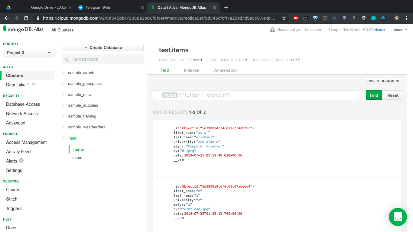Click the Adblock Plus extension icon
The width and height of the screenshot is (413, 232).
pos(296,18)
